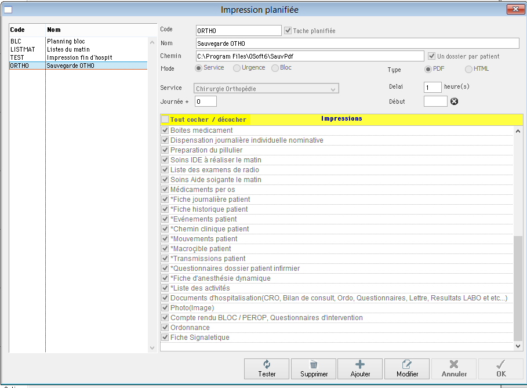Uncheck Dispensation journalière individuelle nominative
527x388 pixels.
(165, 140)
